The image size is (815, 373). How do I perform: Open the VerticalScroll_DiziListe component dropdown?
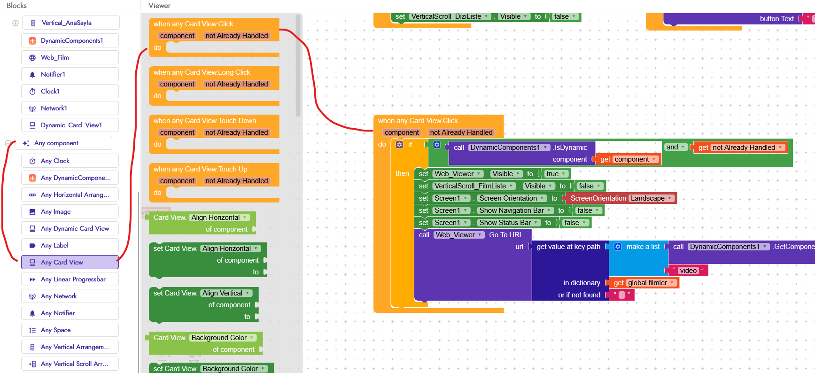pyautogui.click(x=449, y=17)
